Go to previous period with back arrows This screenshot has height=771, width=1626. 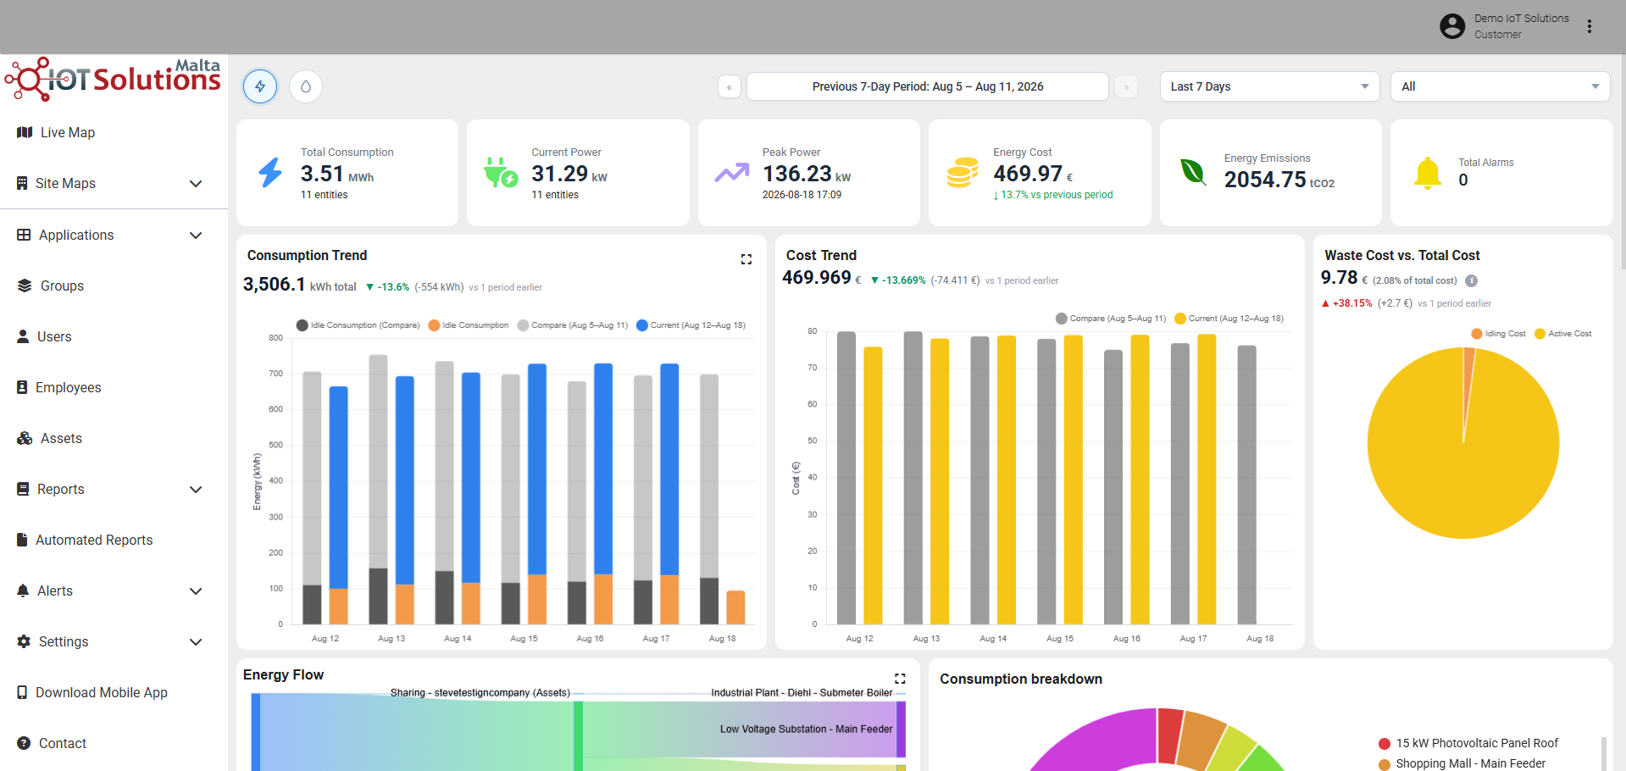coord(730,86)
